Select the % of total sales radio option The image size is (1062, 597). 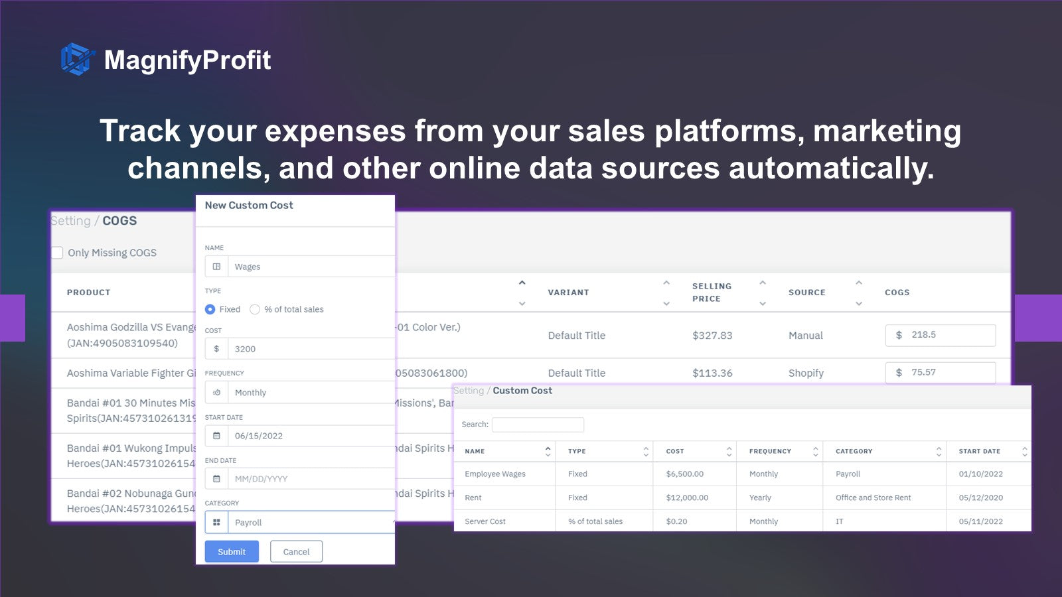pos(255,309)
